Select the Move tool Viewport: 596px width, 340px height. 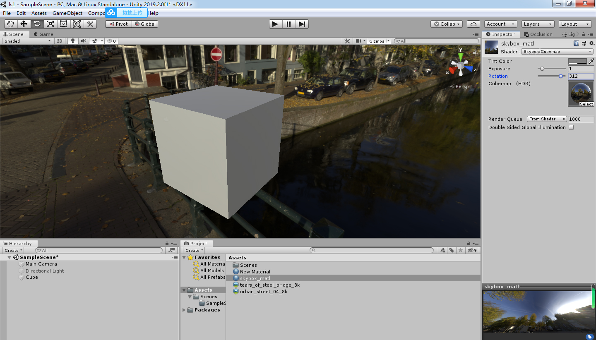coord(24,24)
